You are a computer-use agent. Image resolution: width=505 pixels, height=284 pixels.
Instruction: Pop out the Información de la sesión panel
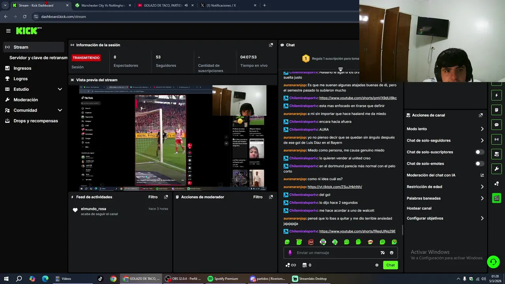pos(271,45)
